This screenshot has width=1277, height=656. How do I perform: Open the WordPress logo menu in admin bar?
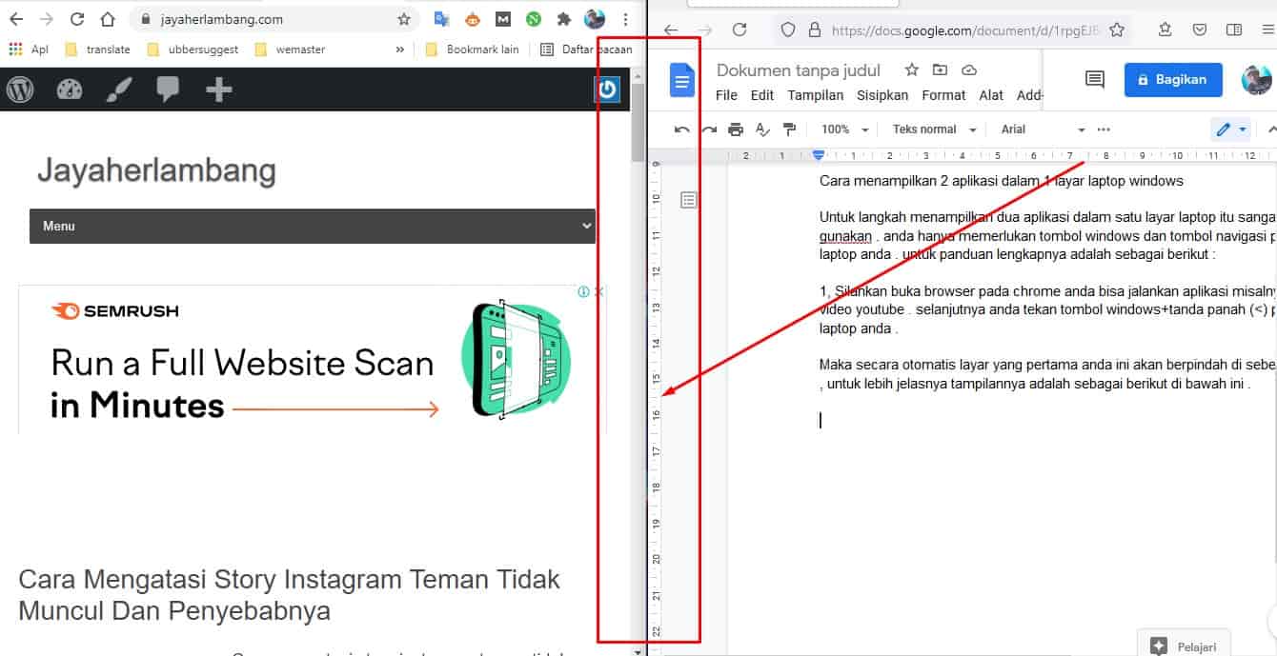[20, 89]
